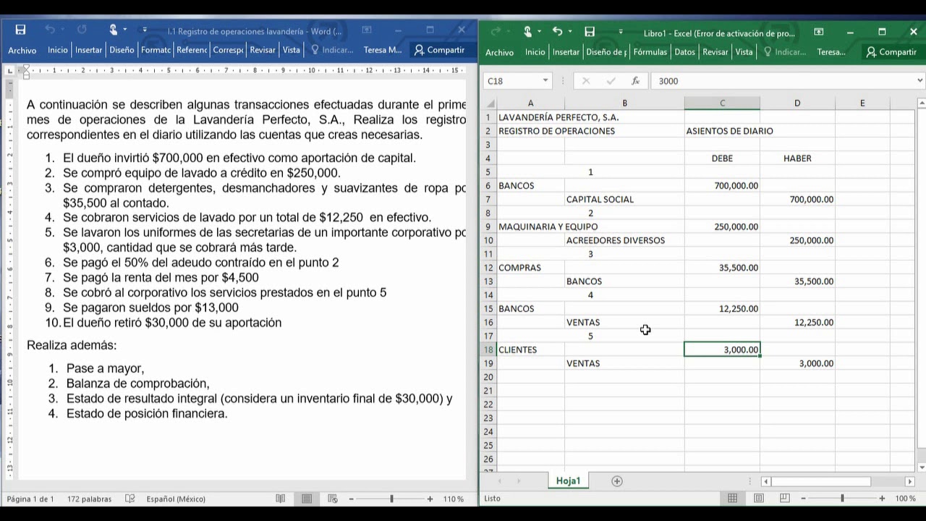Open Correspondencia tab in Word
The height and width of the screenshot is (521, 926).
click(229, 50)
